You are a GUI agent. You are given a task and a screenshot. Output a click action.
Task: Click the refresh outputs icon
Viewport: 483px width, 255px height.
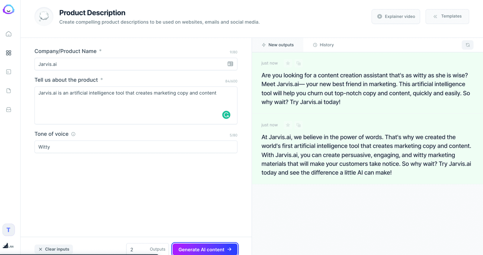(x=468, y=45)
